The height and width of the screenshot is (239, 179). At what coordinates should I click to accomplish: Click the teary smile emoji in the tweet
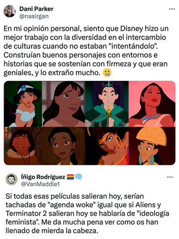(107, 73)
